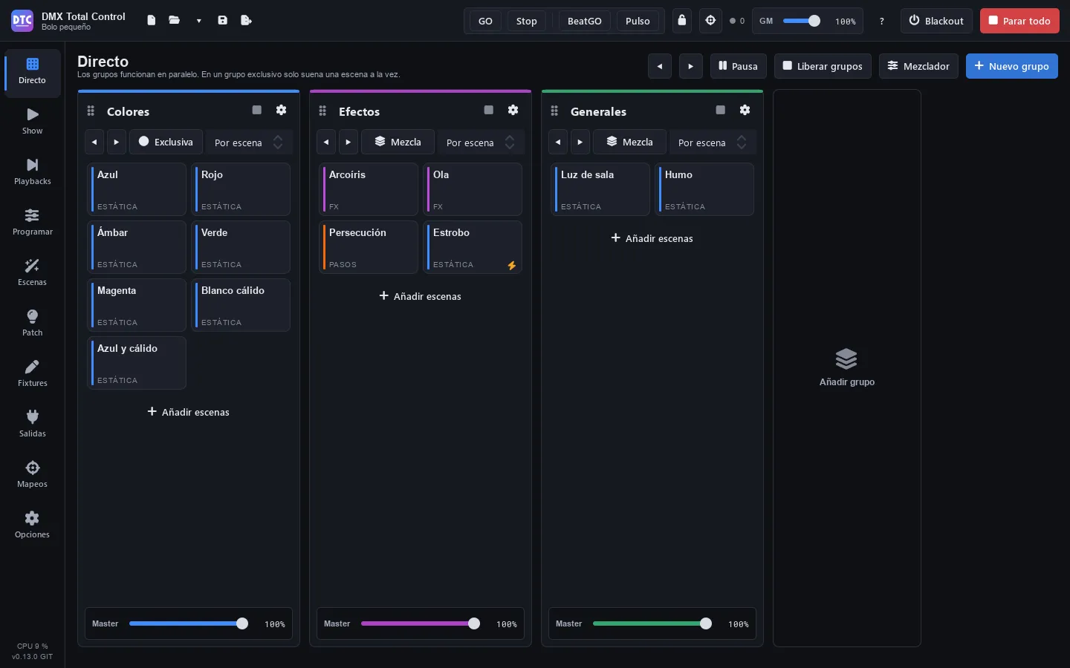The image size is (1070, 668).
Task: Open Por escena dropdown in Colores
Action: pos(248,143)
